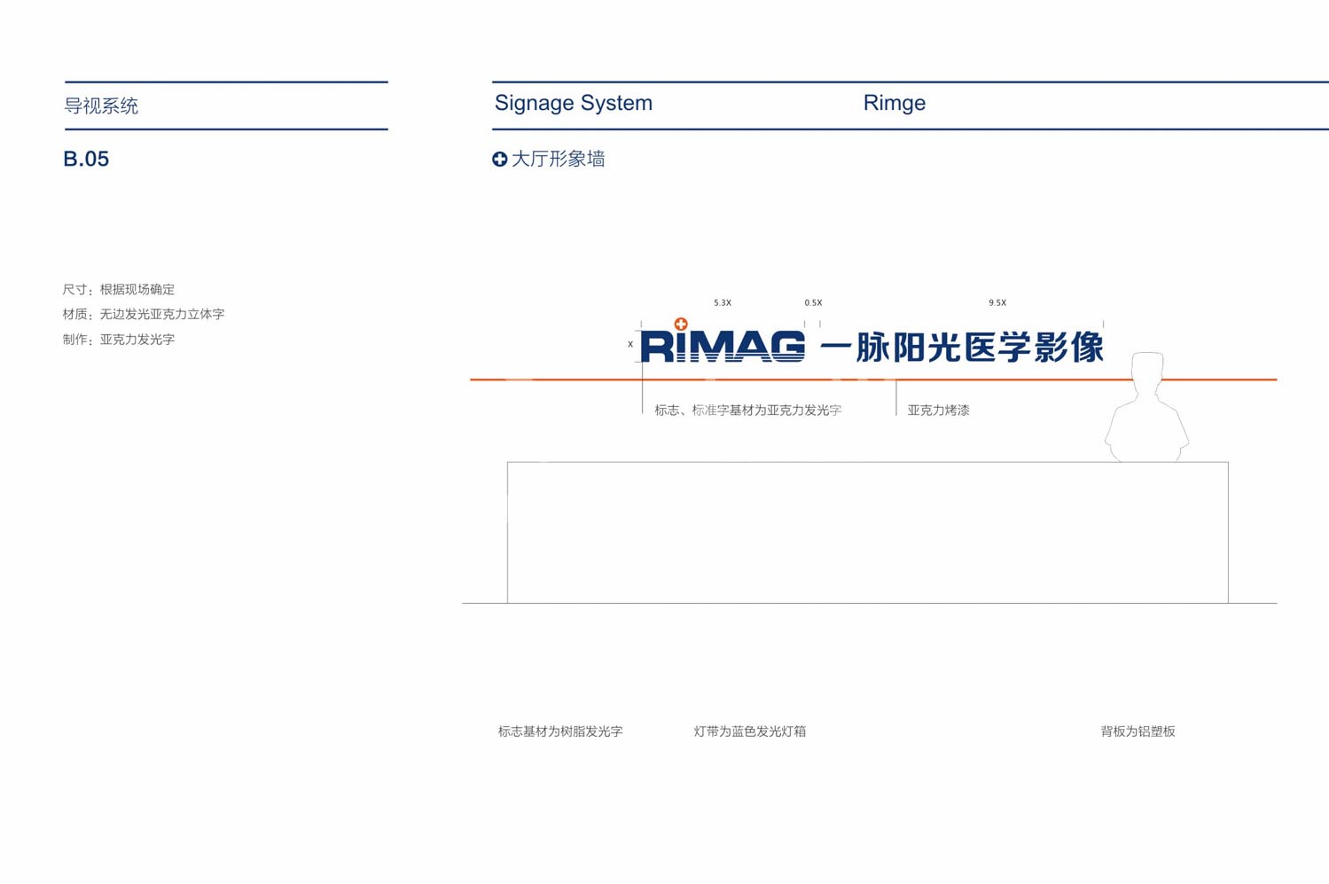This screenshot has width=1329, height=884.
Task: Select the line 制作：亚克力发光字
Action: (x=119, y=340)
